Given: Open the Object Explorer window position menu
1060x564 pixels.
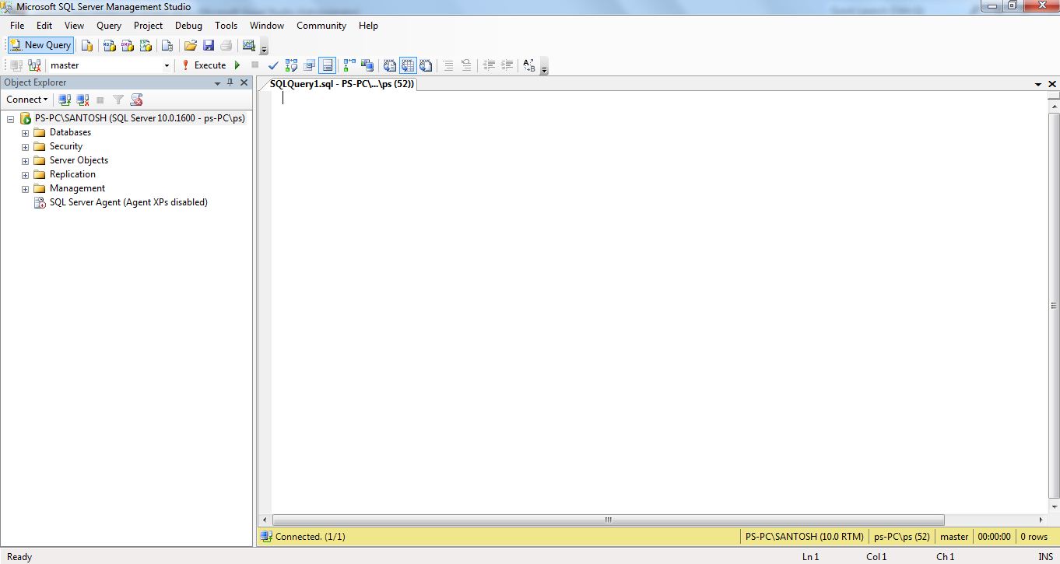Looking at the screenshot, I should click(x=217, y=82).
